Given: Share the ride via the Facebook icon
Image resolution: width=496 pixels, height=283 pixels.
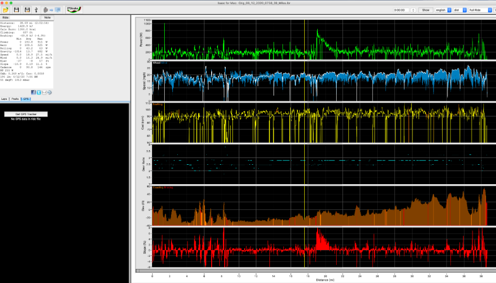Looking at the screenshot, I should (x=33, y=92).
